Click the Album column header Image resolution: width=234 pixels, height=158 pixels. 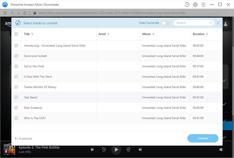point(146,34)
